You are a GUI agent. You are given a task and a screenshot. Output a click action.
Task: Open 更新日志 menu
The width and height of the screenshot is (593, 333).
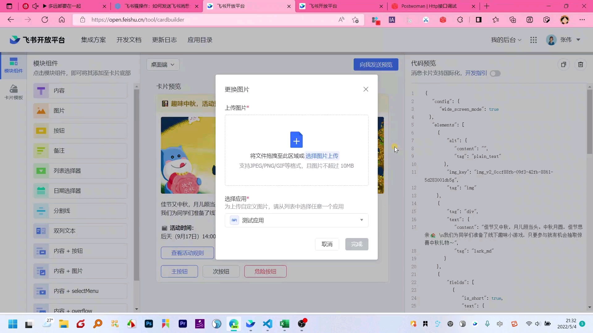click(x=164, y=40)
